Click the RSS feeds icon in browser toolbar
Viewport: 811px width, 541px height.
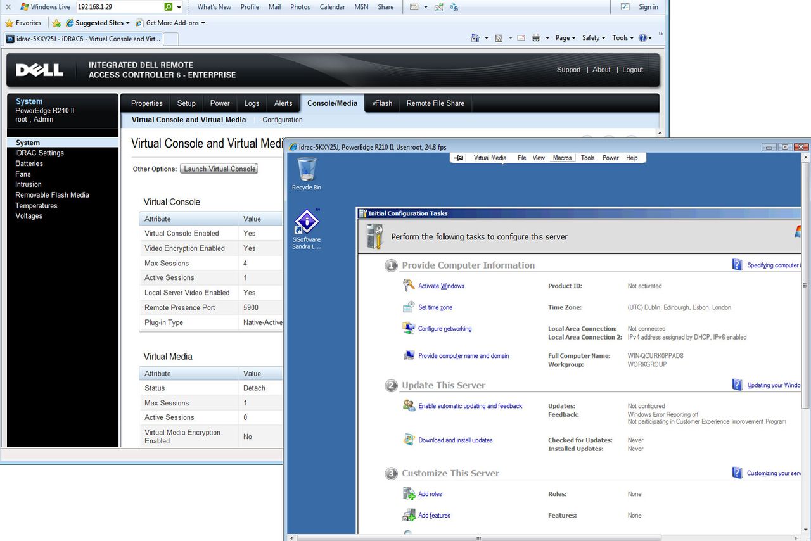pos(499,38)
